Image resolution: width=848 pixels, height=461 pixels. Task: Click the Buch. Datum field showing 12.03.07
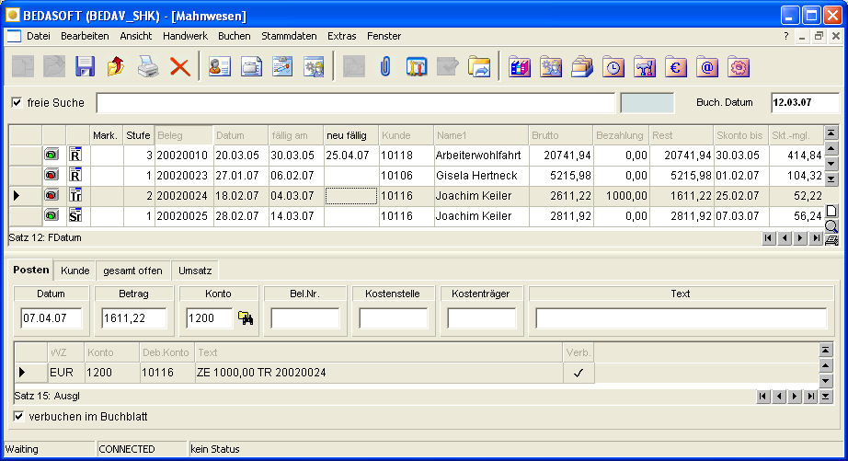(x=805, y=103)
